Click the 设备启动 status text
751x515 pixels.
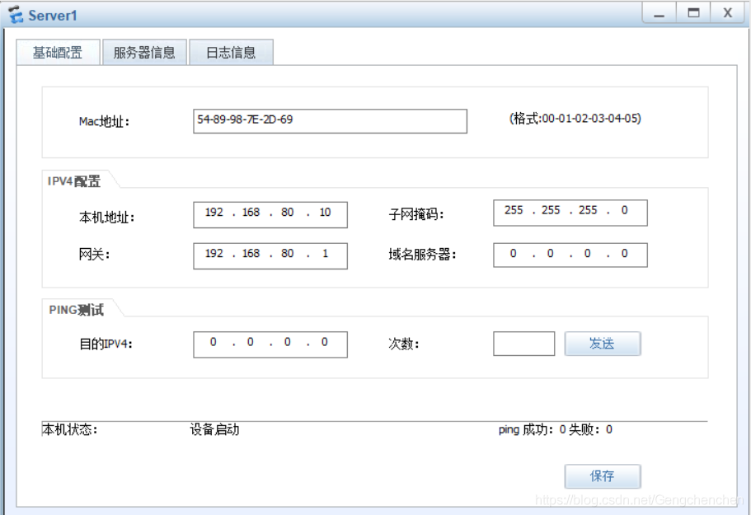point(214,430)
